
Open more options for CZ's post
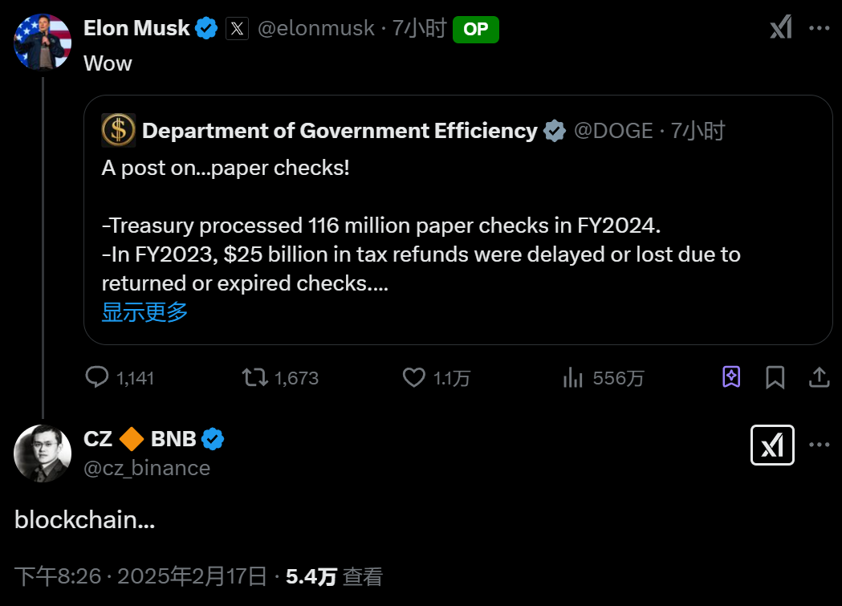point(819,445)
